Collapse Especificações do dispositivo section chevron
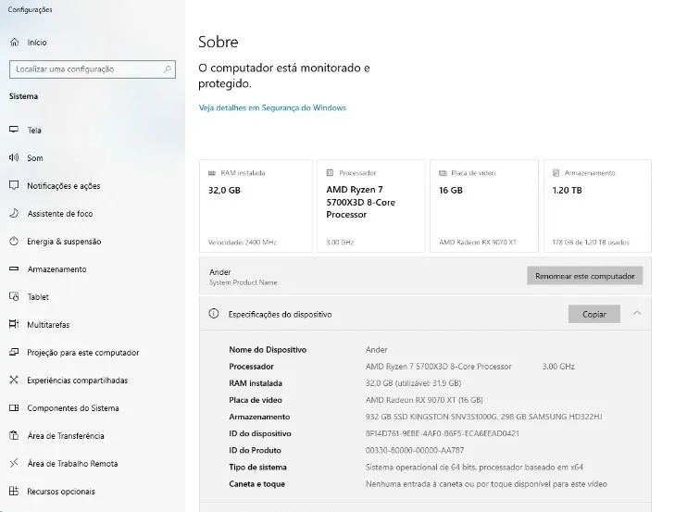 (637, 314)
